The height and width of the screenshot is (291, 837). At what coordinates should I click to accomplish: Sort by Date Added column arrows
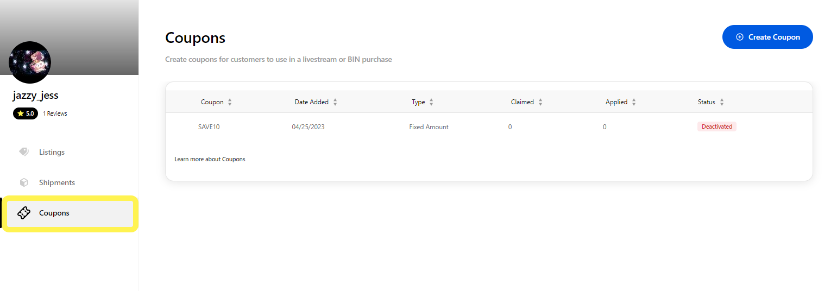(x=335, y=102)
